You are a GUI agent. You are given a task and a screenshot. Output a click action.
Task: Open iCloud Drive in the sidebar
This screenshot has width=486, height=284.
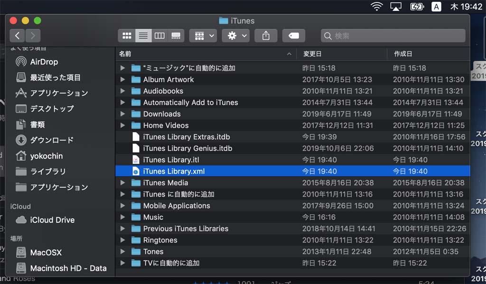pyautogui.click(x=45, y=220)
